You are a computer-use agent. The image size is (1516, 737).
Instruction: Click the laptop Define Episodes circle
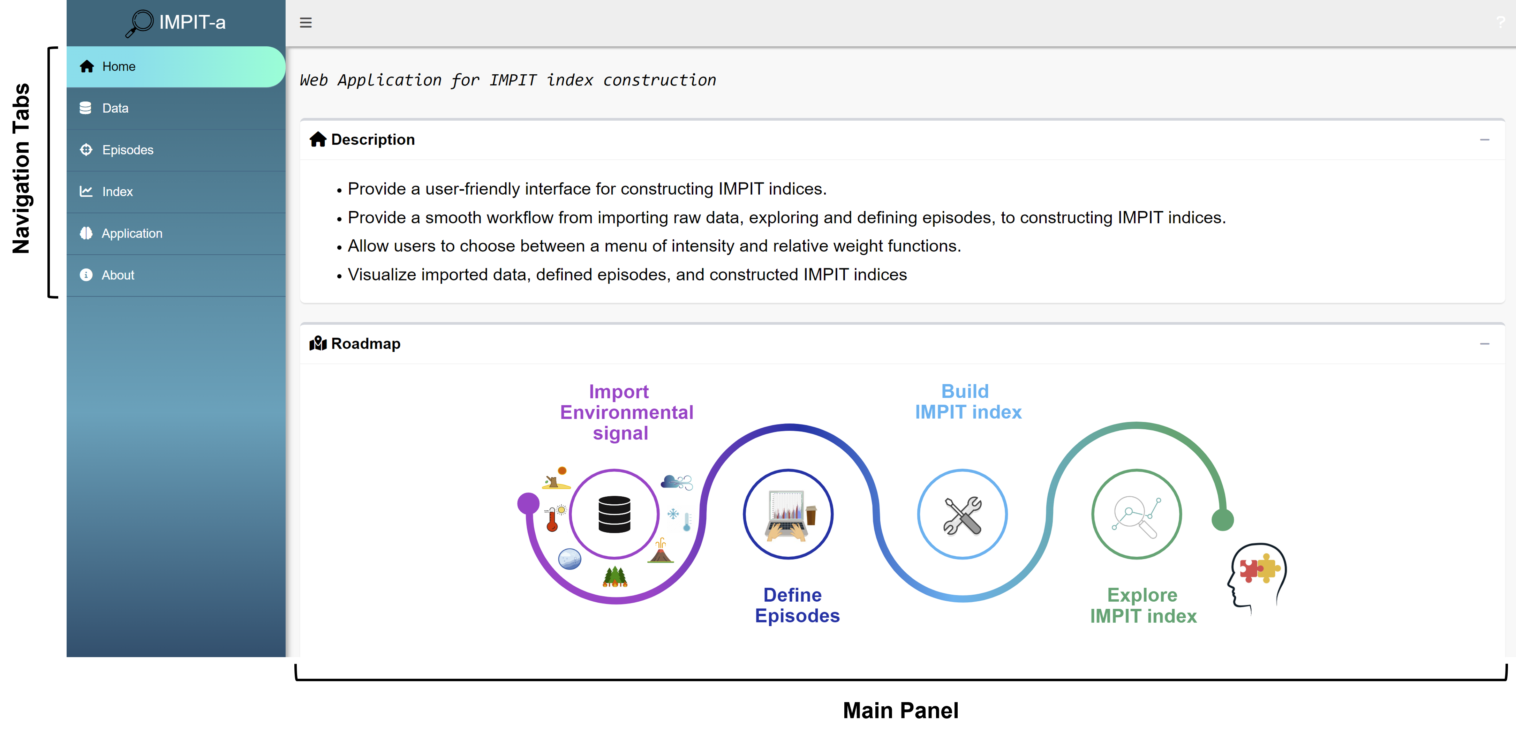(x=788, y=514)
